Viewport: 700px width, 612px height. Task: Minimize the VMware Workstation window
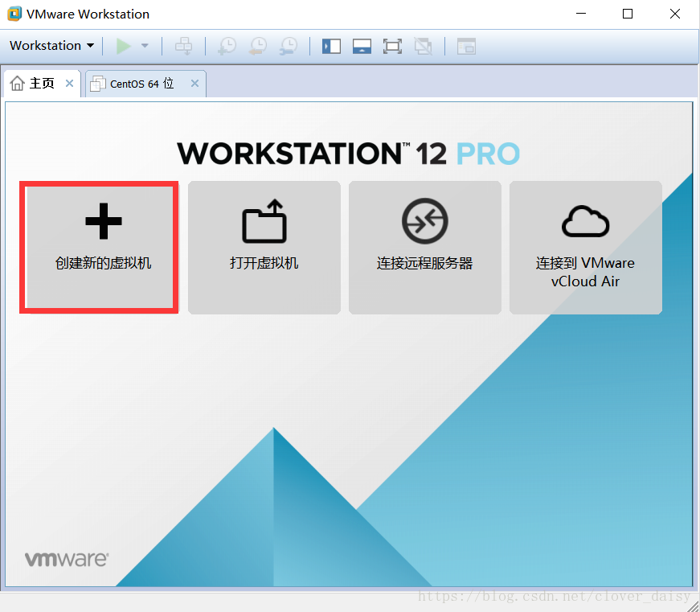(581, 14)
